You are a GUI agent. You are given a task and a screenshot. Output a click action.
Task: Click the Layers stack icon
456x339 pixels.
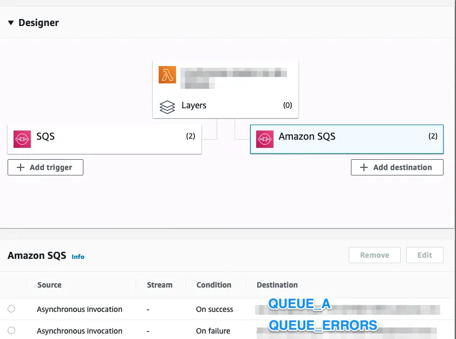click(x=167, y=107)
